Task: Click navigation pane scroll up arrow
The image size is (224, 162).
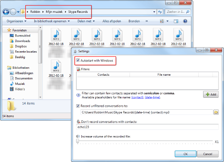Action: coord(40,27)
